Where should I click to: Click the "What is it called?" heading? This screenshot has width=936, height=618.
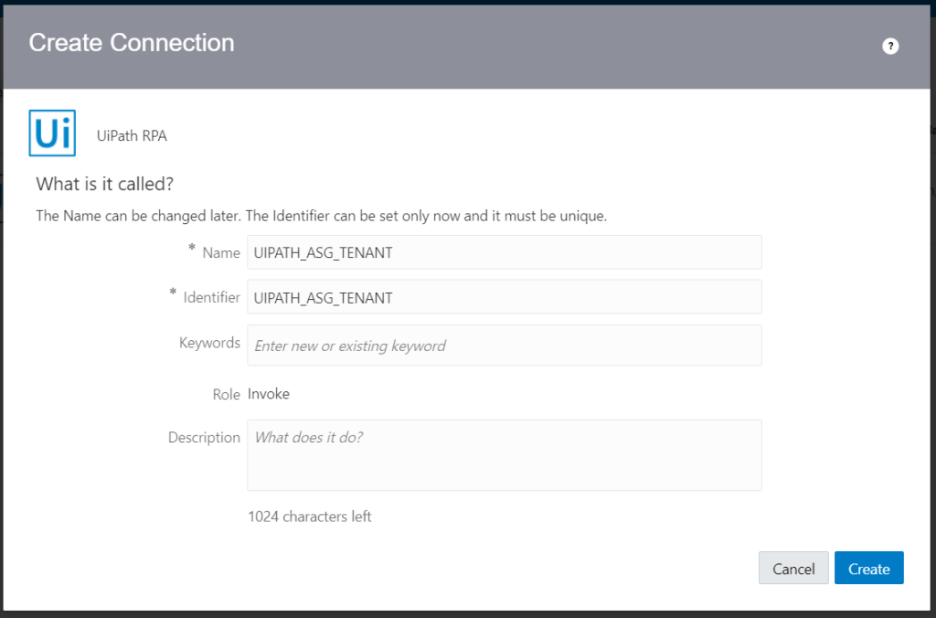[x=105, y=184]
